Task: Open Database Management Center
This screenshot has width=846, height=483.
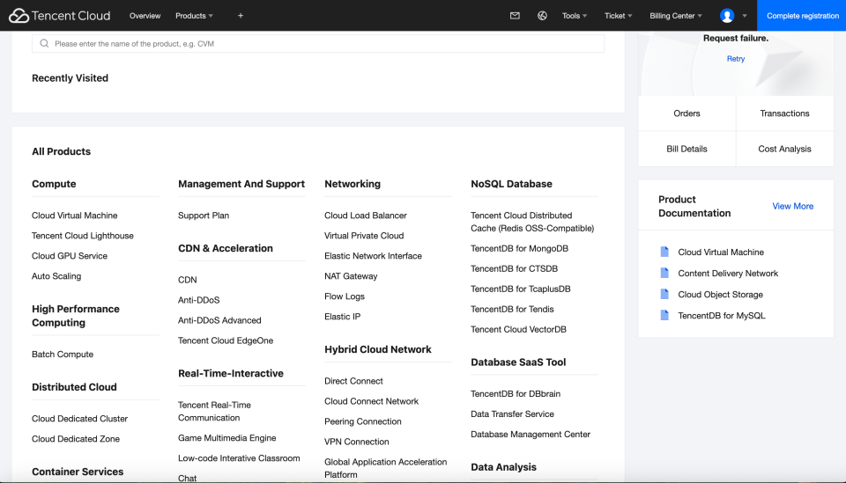Action: [531, 434]
